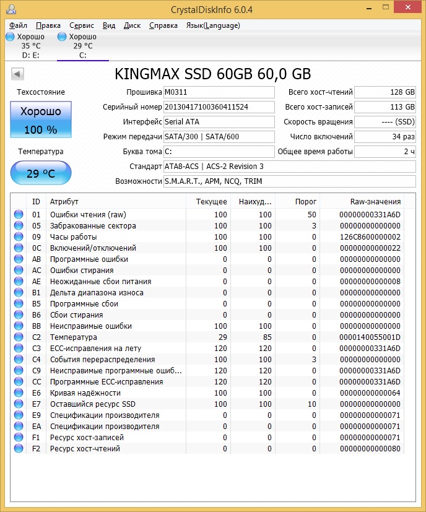The height and width of the screenshot is (512, 426).
Task: Click the Порог column header
Action: [x=297, y=201]
